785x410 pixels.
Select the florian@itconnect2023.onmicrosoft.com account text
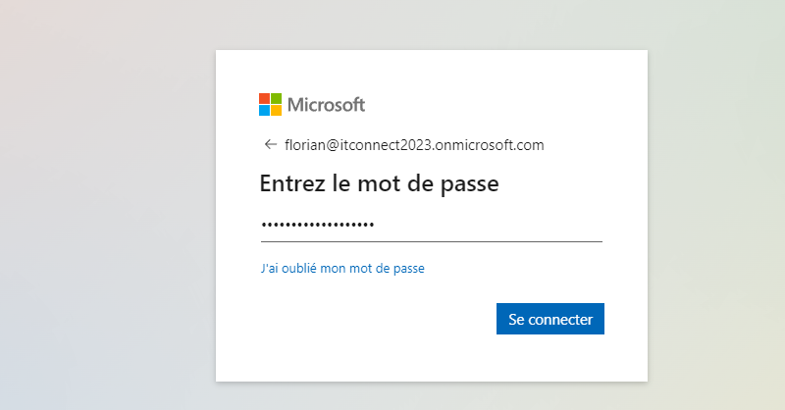click(x=414, y=145)
